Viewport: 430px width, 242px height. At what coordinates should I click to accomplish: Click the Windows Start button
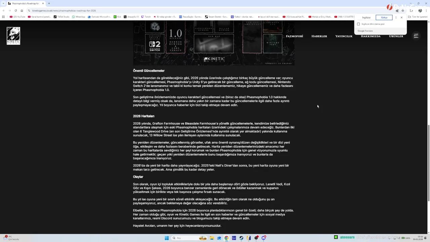pos(167,238)
